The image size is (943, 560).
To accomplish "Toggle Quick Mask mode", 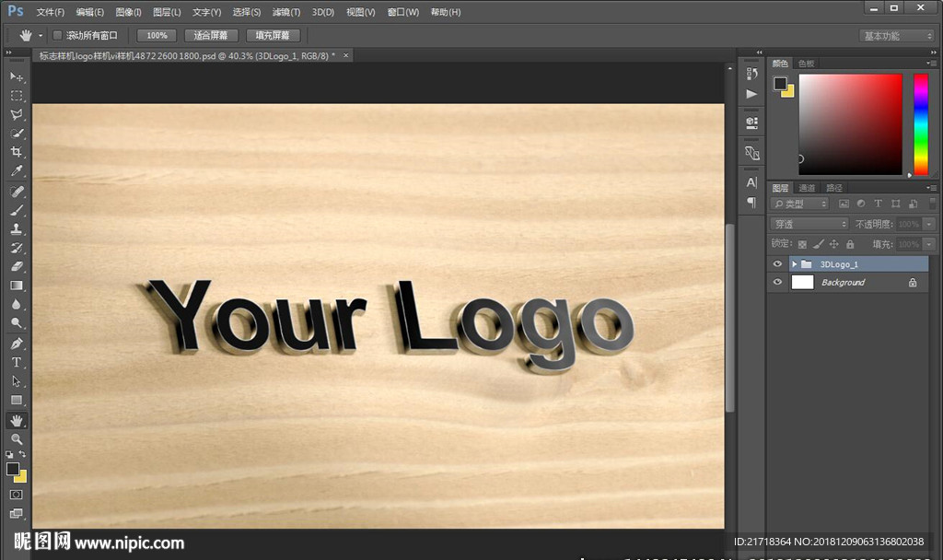I will pos(17,495).
